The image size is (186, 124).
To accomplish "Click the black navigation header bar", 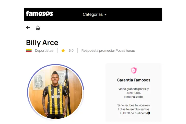I will (x=93, y=15).
